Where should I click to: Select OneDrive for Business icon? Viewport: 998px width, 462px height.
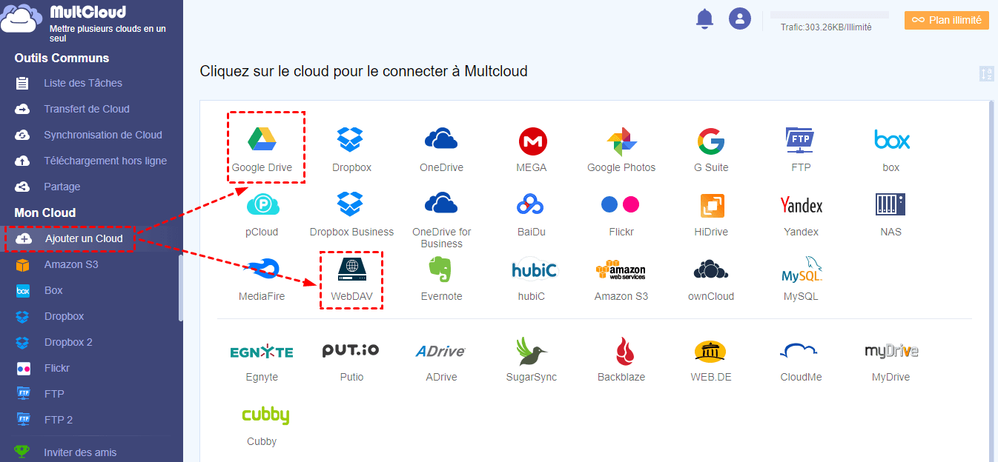click(441, 204)
